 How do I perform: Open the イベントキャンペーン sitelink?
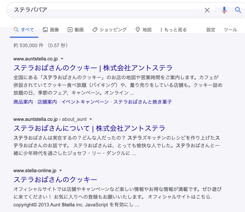[x=85, y=102]
